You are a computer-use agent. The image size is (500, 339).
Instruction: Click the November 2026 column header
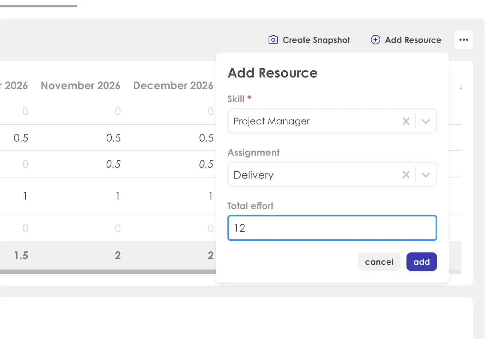tap(80, 85)
